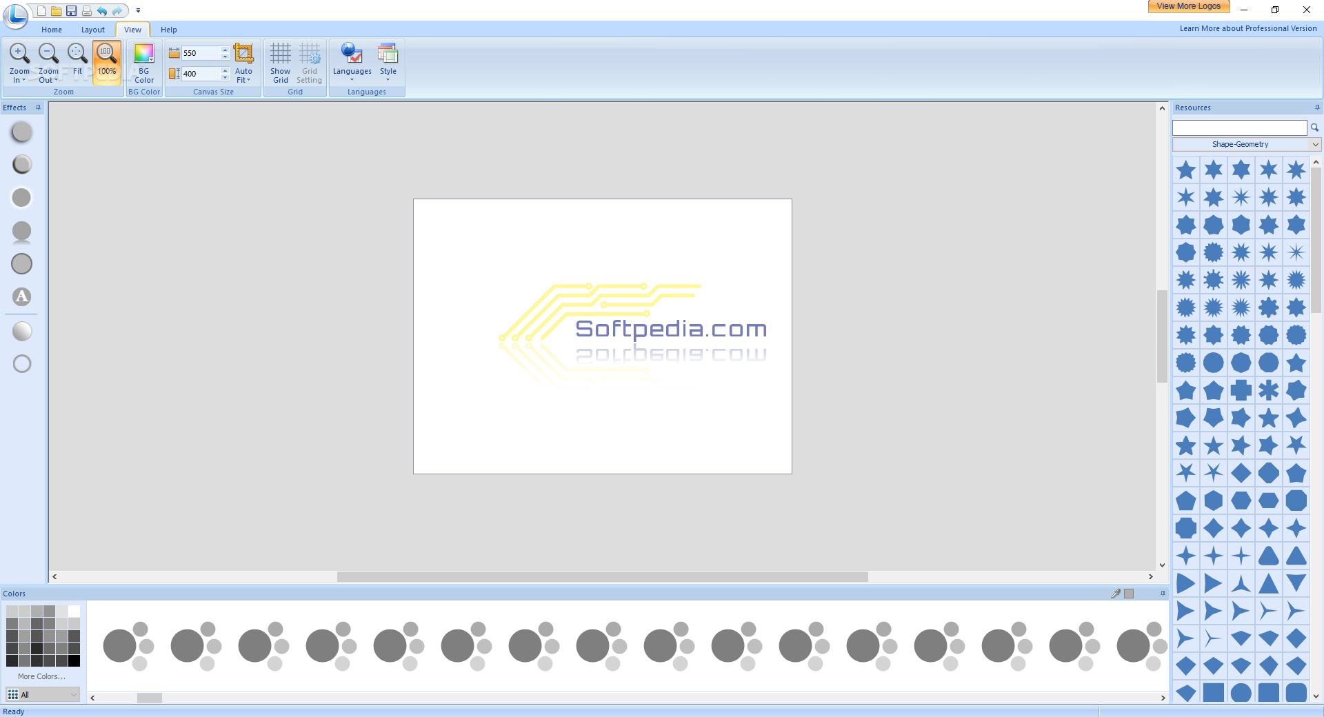
Task: Select the View ribbon tab
Action: tap(133, 30)
